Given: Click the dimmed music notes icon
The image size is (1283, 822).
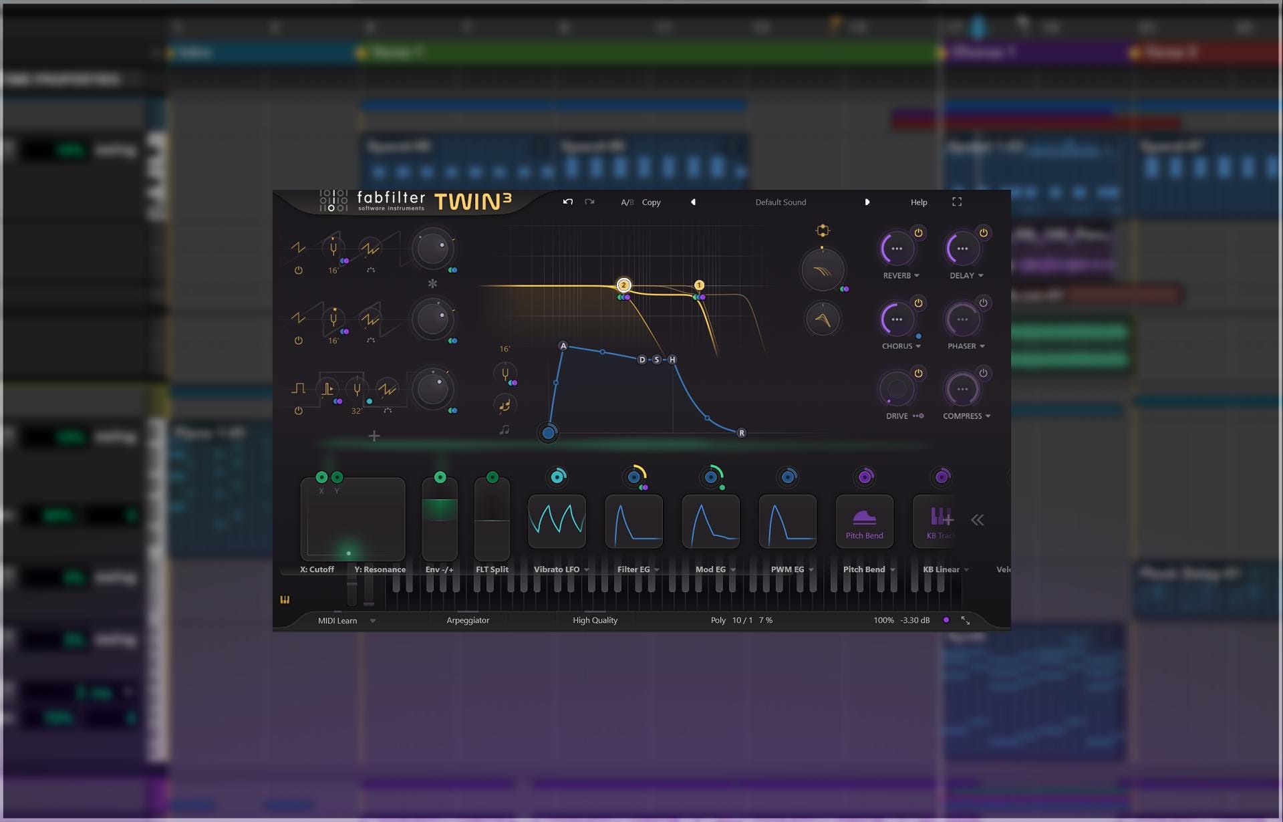Looking at the screenshot, I should click(x=505, y=430).
